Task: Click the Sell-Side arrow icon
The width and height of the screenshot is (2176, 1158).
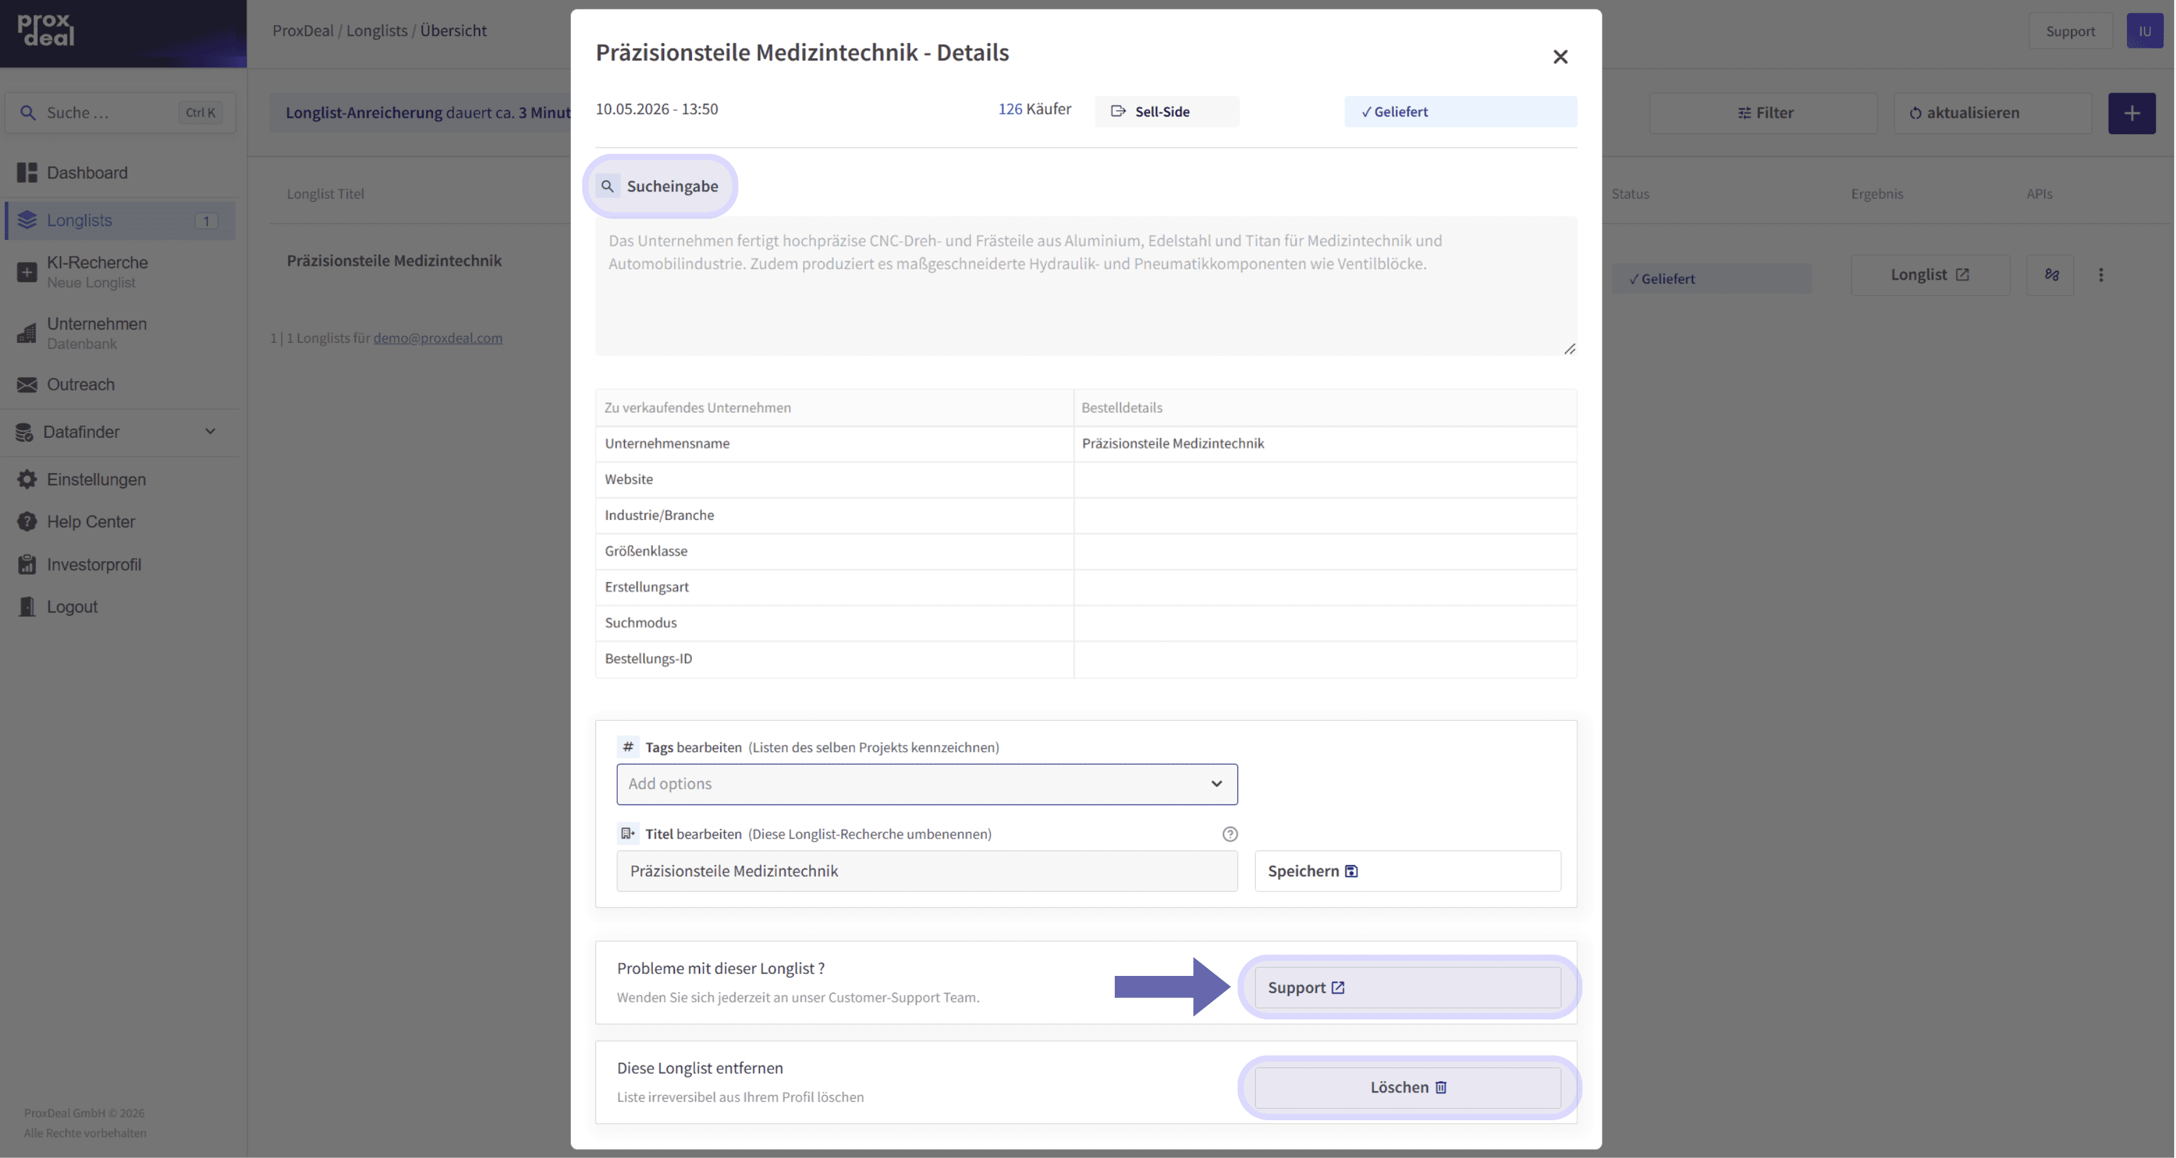Action: pyautogui.click(x=1117, y=112)
